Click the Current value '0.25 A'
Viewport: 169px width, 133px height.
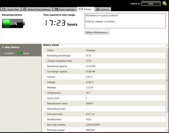[x=89, y=77]
